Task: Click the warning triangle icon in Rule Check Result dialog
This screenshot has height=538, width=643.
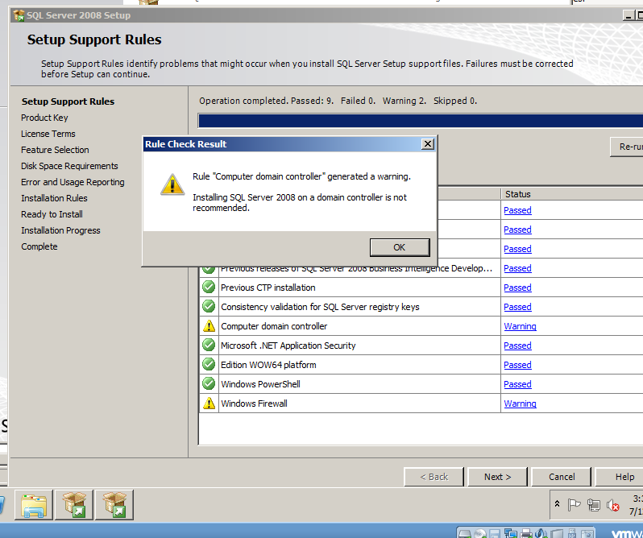Action: tap(172, 184)
